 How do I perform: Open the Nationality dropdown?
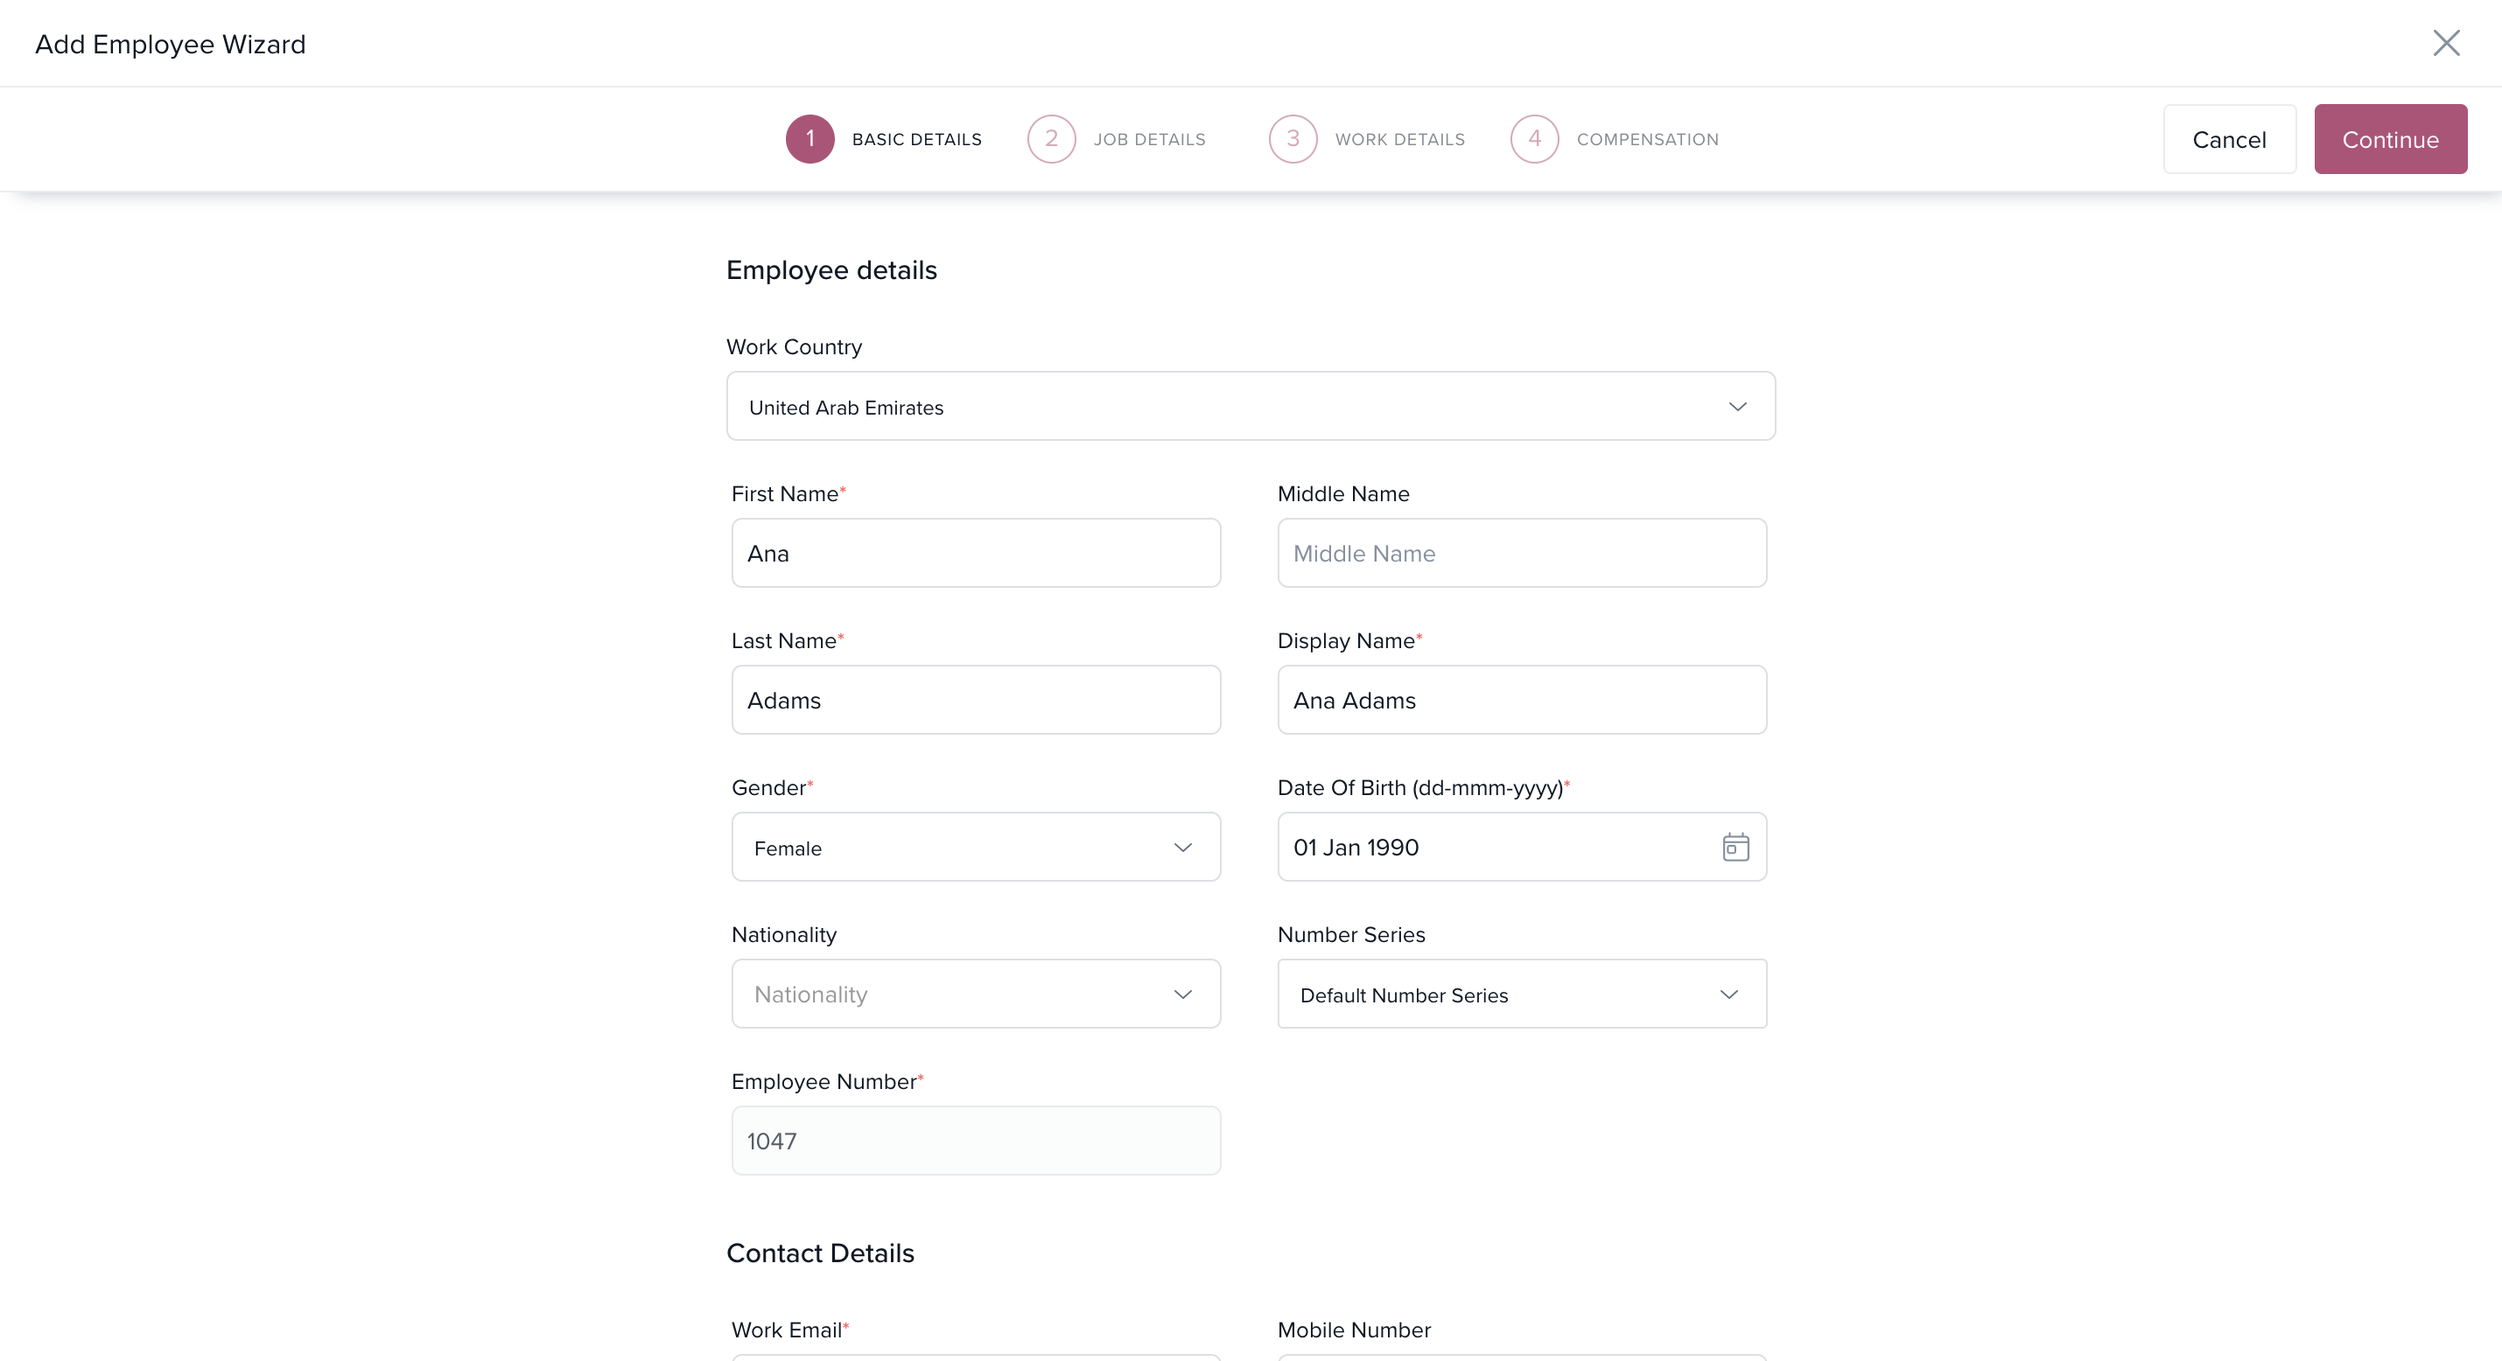975,994
